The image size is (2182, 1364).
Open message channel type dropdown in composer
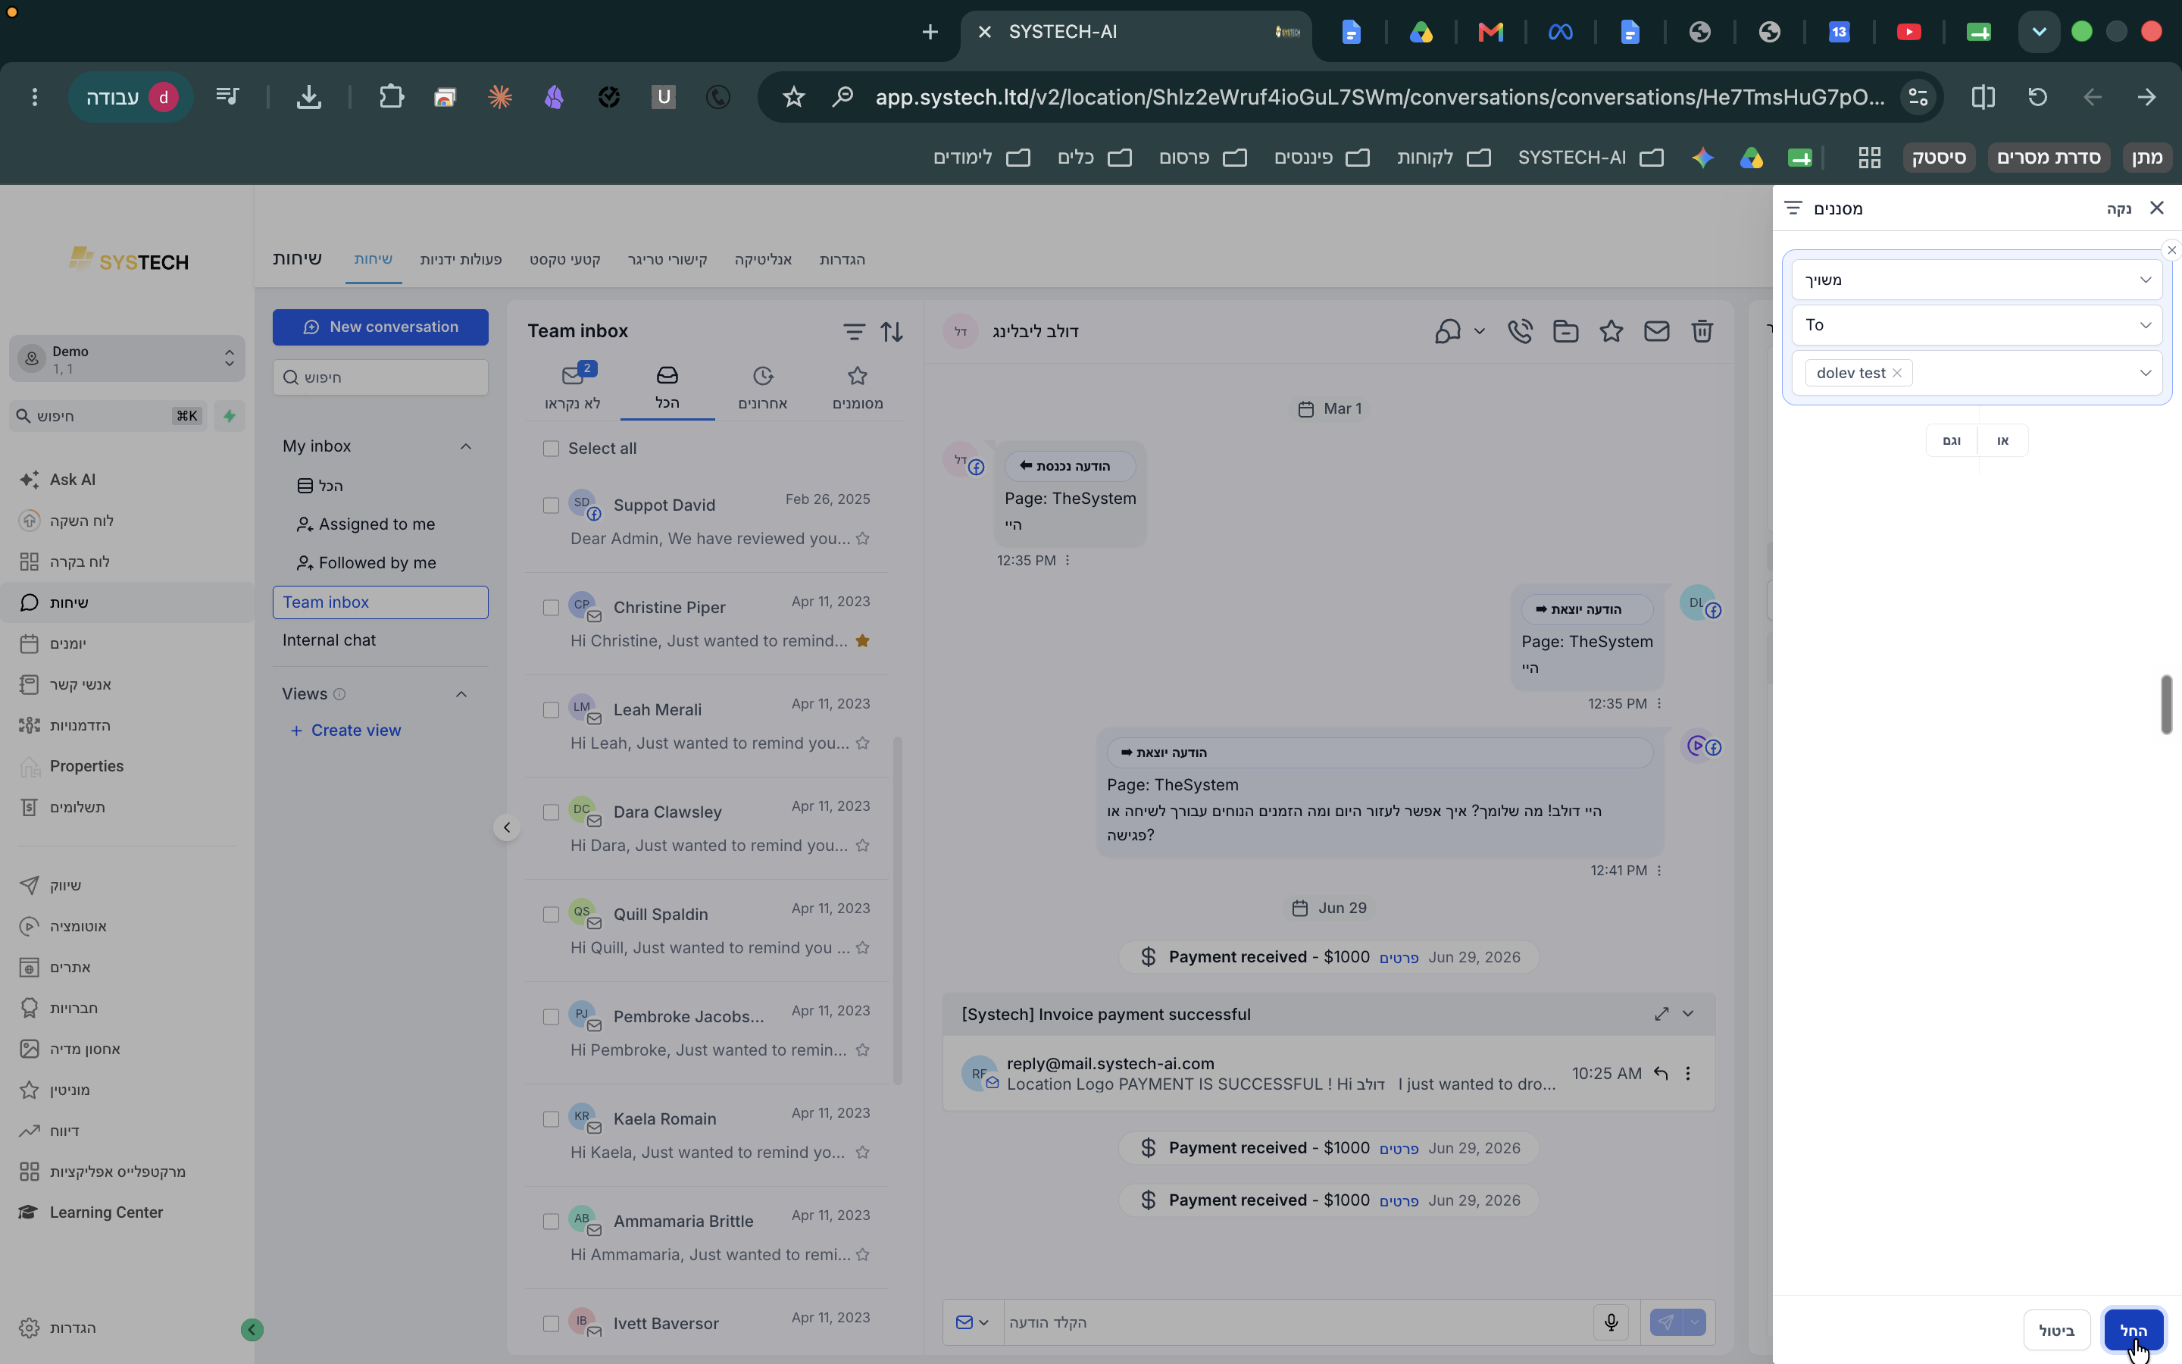click(973, 1322)
